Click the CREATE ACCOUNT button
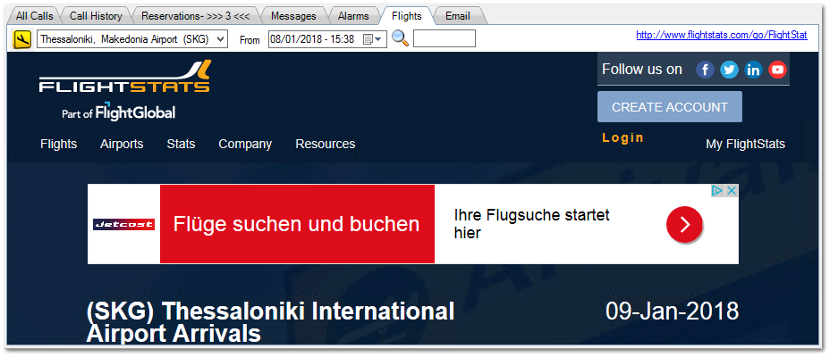Image resolution: width=830 pixels, height=357 pixels. click(x=670, y=107)
